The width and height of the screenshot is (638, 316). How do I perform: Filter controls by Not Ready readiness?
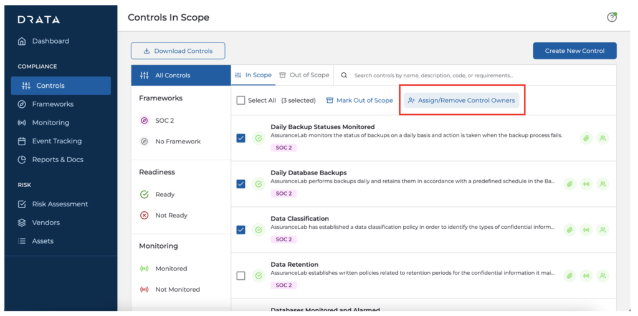tap(171, 216)
